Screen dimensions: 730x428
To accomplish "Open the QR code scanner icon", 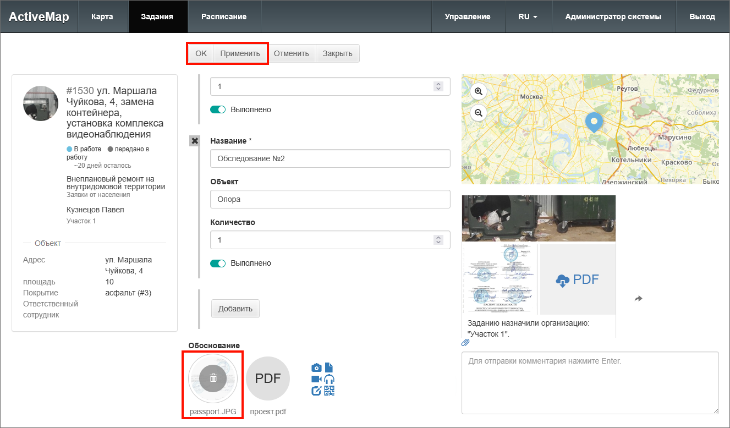I will coord(330,391).
